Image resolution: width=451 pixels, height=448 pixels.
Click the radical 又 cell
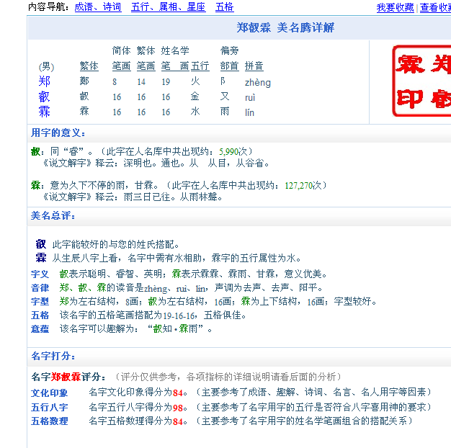click(225, 97)
